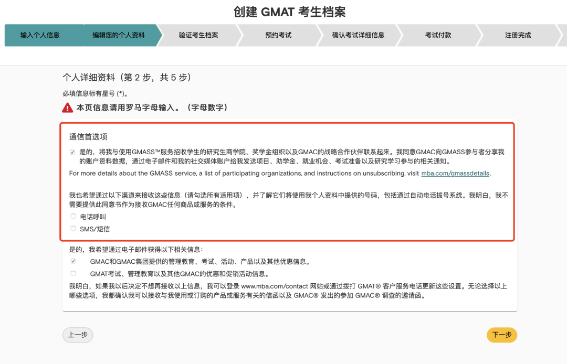Click the 上一步 button to go back
Image resolution: width=567 pixels, height=364 pixels.
(78, 335)
